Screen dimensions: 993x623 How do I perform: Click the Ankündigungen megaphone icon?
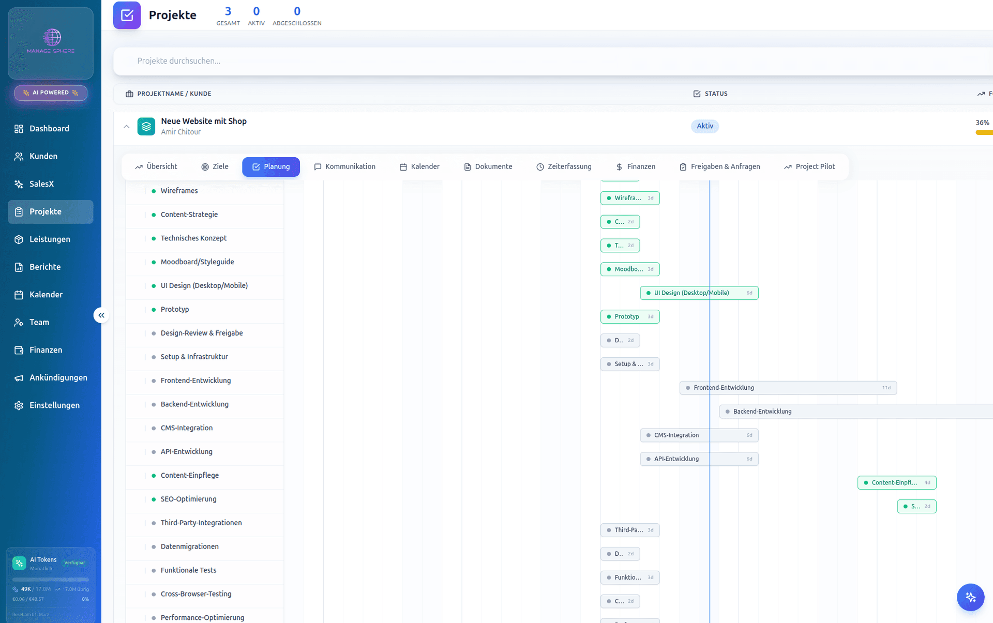coord(19,378)
